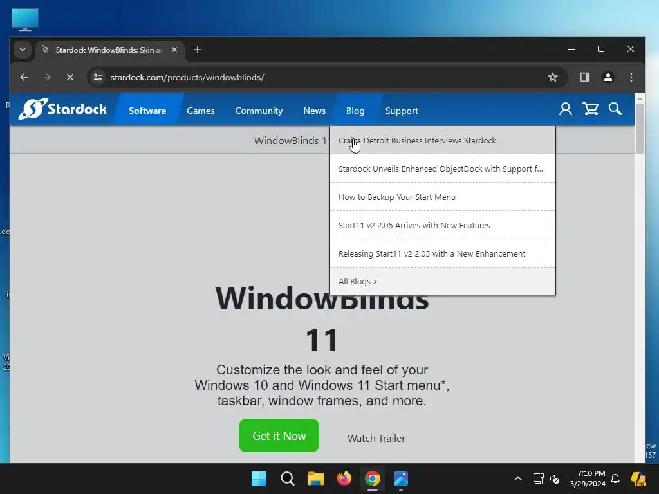Open the desktop monitor icon
The width and height of the screenshot is (659, 494).
[x=25, y=19]
